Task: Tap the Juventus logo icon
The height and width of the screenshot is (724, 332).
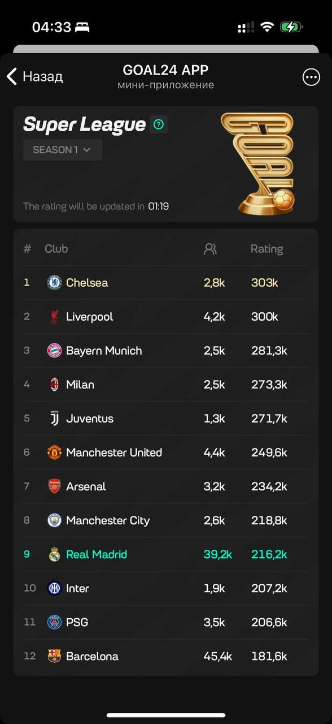Action: click(54, 419)
